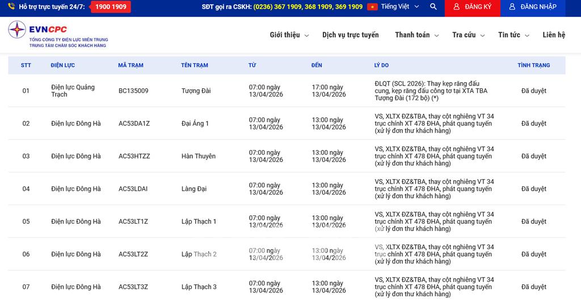The width and height of the screenshot is (581, 302).
Task: Expand the Tin tức menu chevron
Action: [x=528, y=35]
